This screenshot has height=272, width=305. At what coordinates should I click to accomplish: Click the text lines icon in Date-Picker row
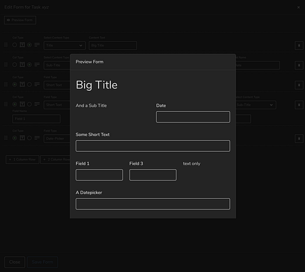click(37, 138)
